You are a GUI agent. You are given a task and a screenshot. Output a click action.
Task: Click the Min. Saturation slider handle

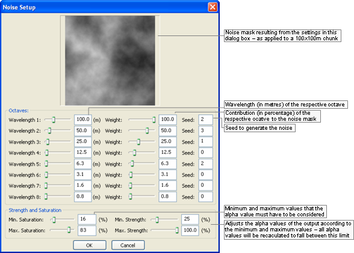pos(54,220)
